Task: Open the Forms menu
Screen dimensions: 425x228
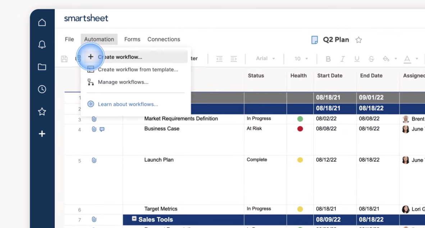Action: pos(132,39)
